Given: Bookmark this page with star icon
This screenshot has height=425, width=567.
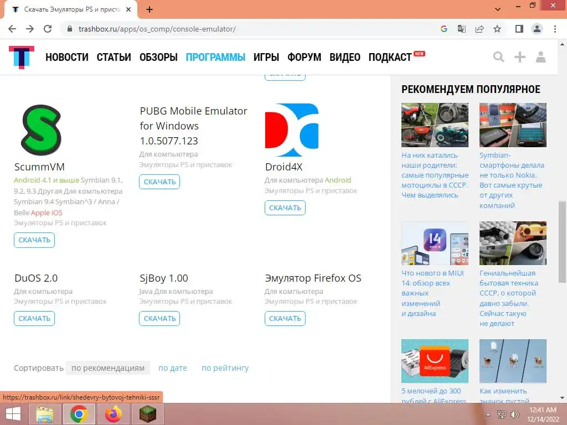Looking at the screenshot, I should (497, 29).
